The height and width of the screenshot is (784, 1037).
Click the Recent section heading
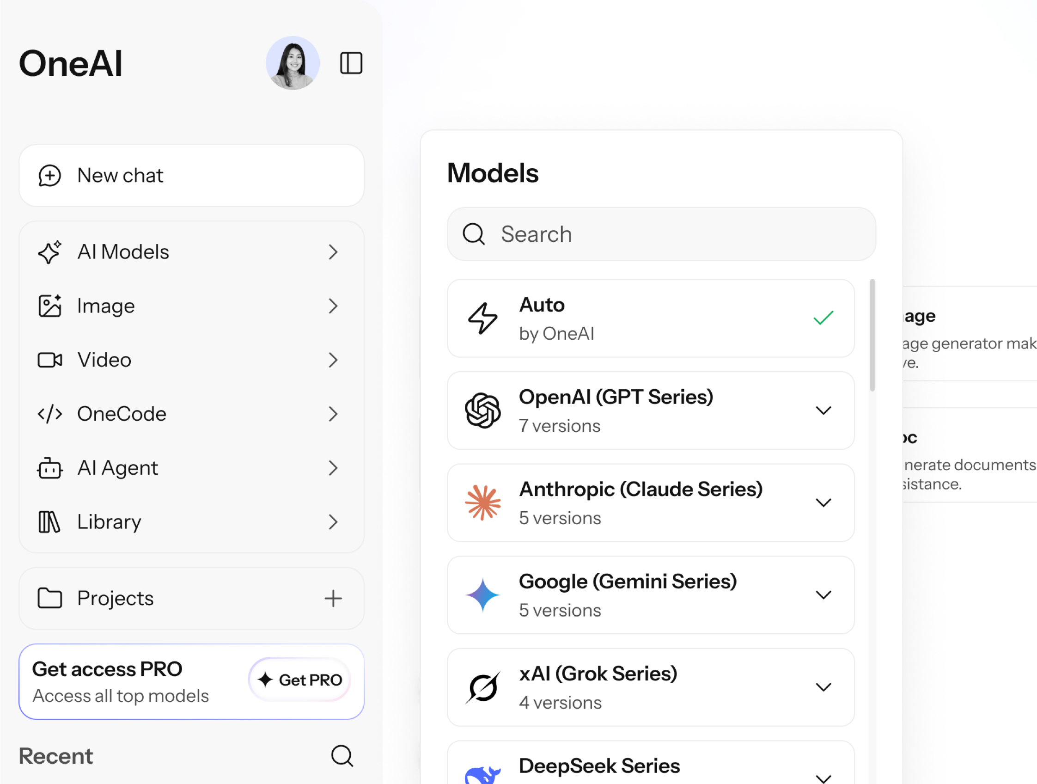(x=56, y=756)
